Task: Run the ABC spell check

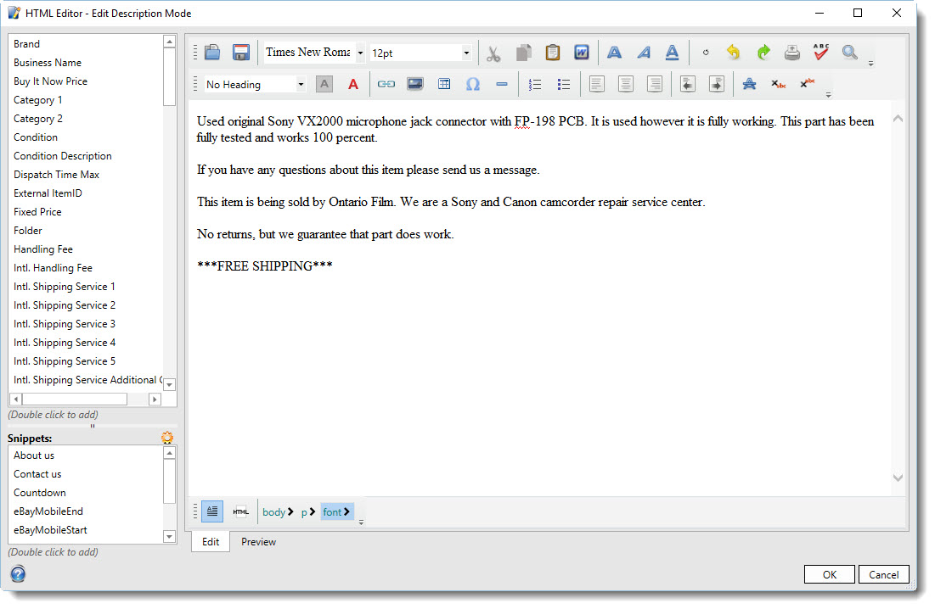Action: pos(820,53)
